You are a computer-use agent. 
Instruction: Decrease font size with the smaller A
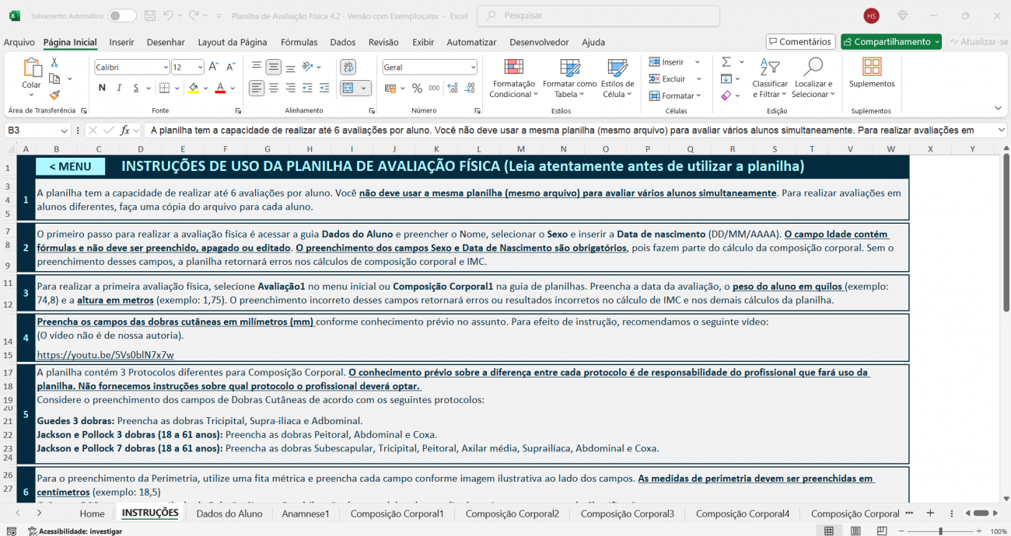[x=233, y=67]
